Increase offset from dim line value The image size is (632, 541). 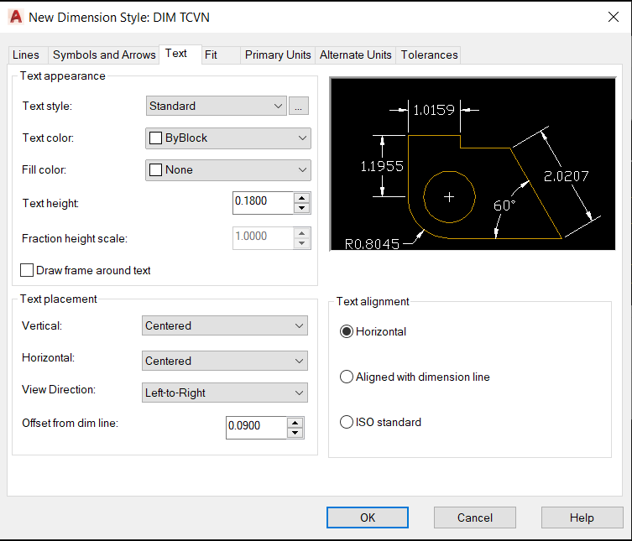(295, 421)
